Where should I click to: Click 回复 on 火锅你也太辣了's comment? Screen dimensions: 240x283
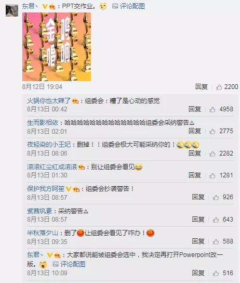click(x=195, y=109)
